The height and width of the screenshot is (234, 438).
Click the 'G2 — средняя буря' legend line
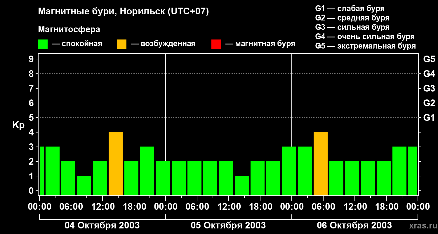coord(352,18)
